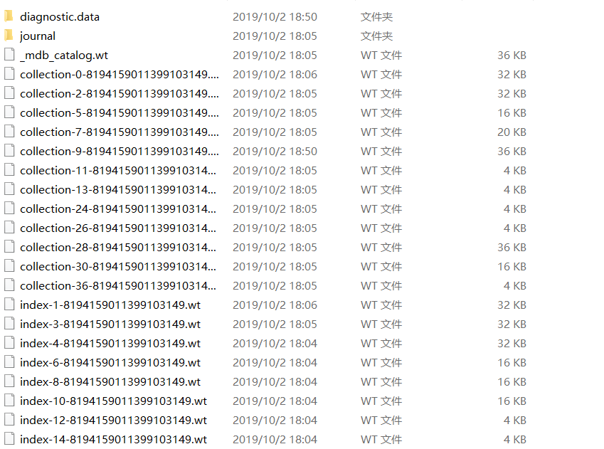Select file name collection-30-81941590113991
Screen dimensions: 604x449
tap(118, 267)
